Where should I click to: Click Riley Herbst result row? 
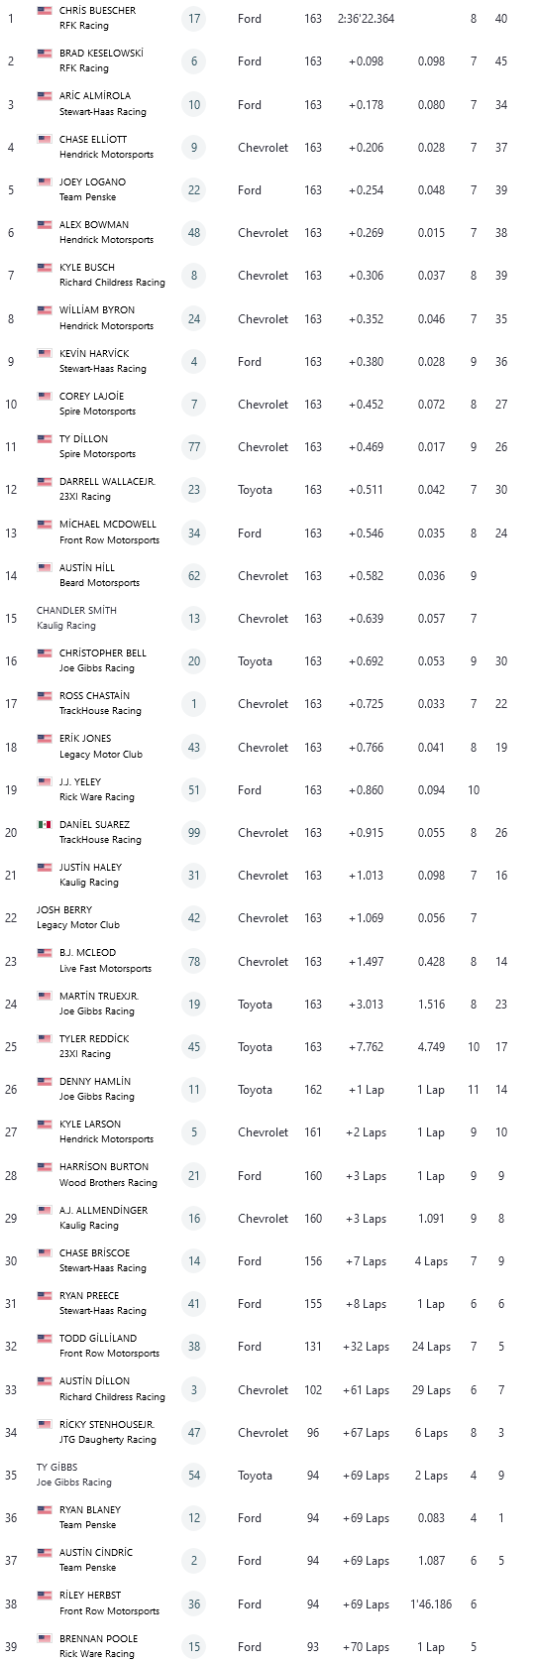267,1604
